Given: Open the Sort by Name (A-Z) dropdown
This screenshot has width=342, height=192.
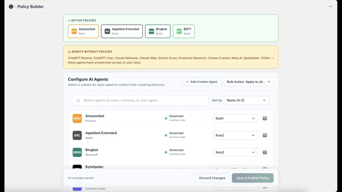Looking at the screenshot, I should coord(247,100).
